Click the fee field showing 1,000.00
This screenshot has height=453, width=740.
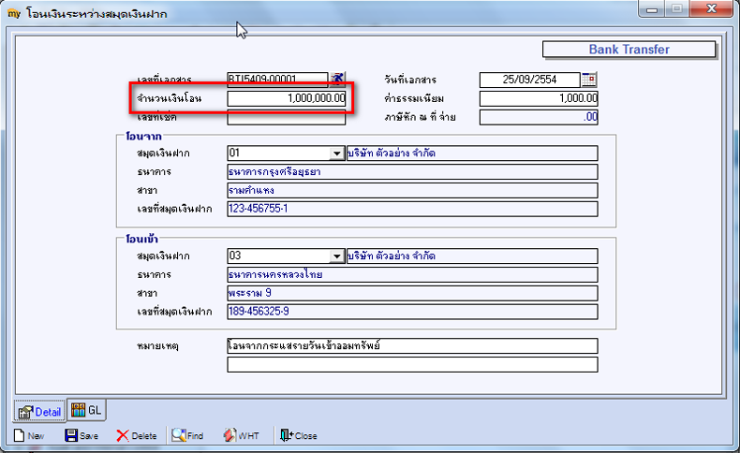coord(539,98)
